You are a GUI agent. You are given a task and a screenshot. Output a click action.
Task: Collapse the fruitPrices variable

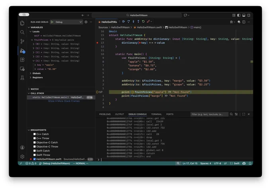click(32, 40)
